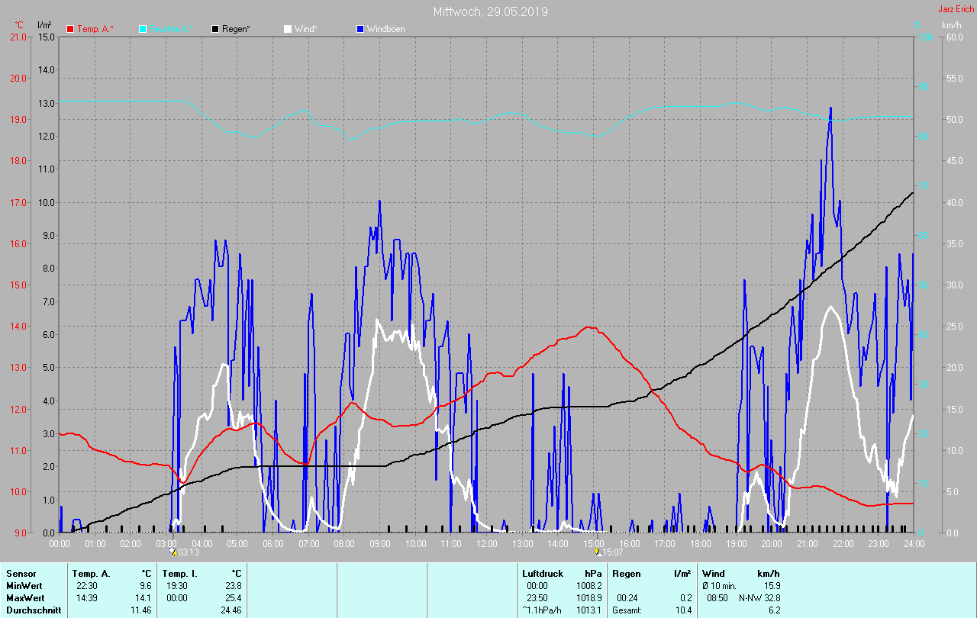Select the Temp. I. column header
977x618 pixels.
pos(180,573)
